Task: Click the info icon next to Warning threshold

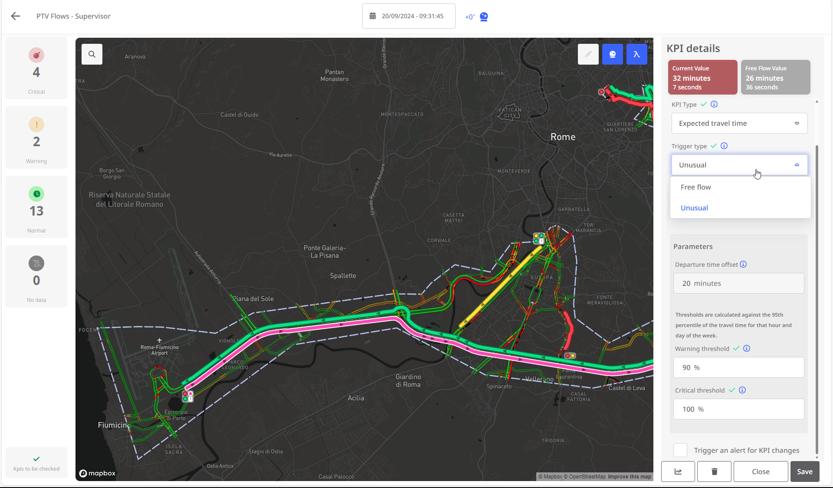Action: (x=747, y=348)
